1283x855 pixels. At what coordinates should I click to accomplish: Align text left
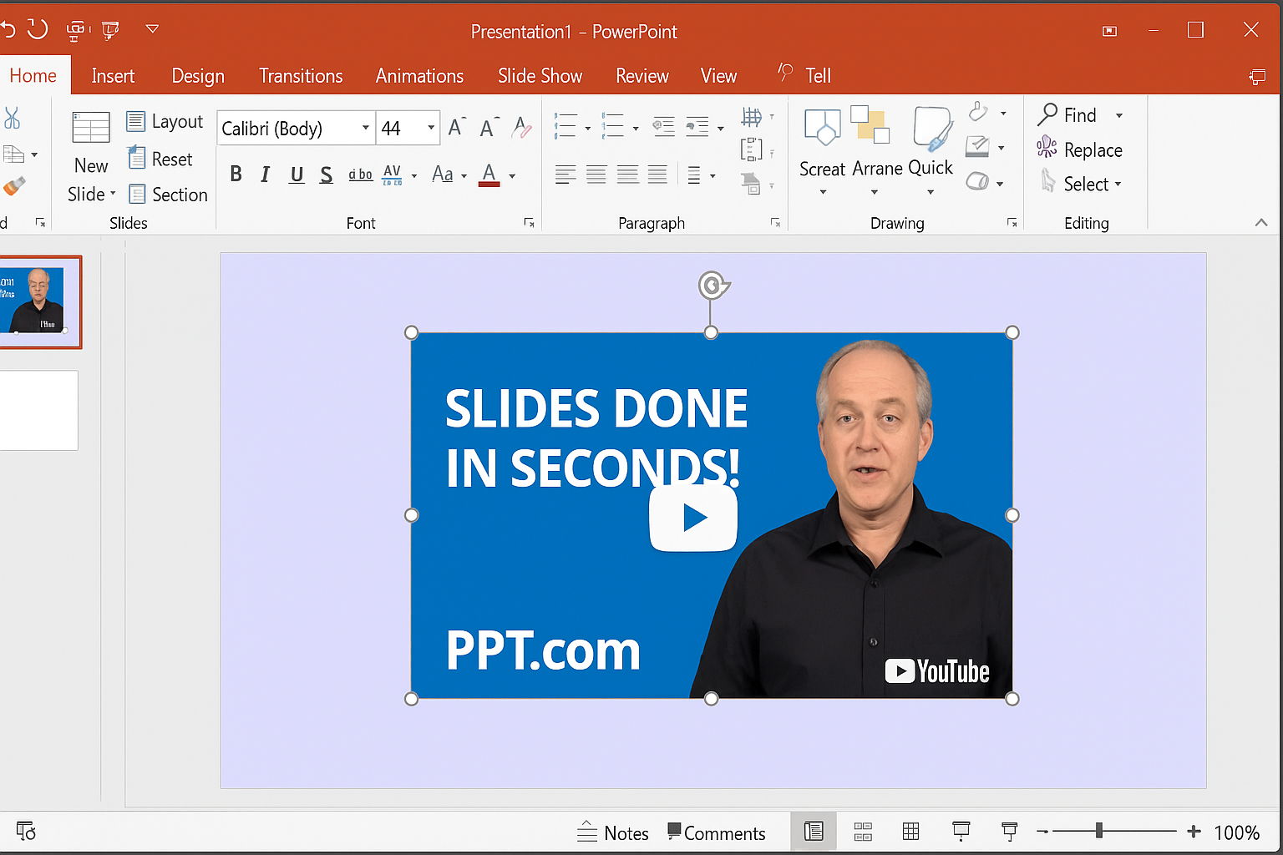(x=565, y=175)
